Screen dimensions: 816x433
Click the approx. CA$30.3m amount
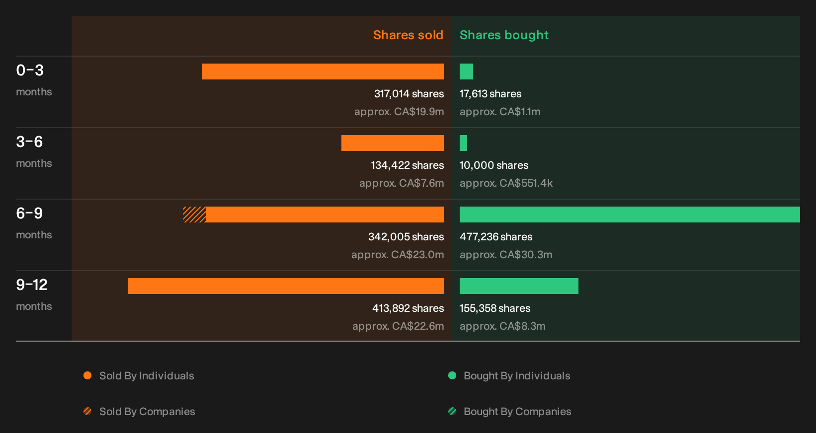tap(506, 255)
